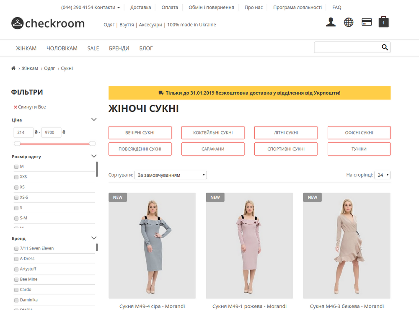The image size is (419, 314).
Task: Go to home via breadcrumb house icon
Action: coord(13,68)
